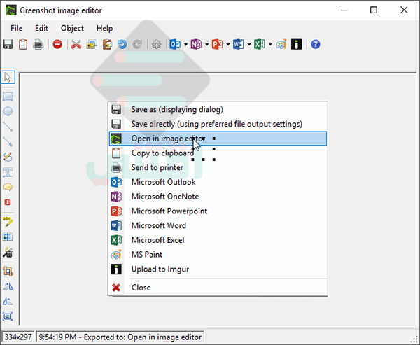Viewport: 420px width, 345px height.
Task: Click the red Delete toolbar icon
Action: click(x=57, y=44)
